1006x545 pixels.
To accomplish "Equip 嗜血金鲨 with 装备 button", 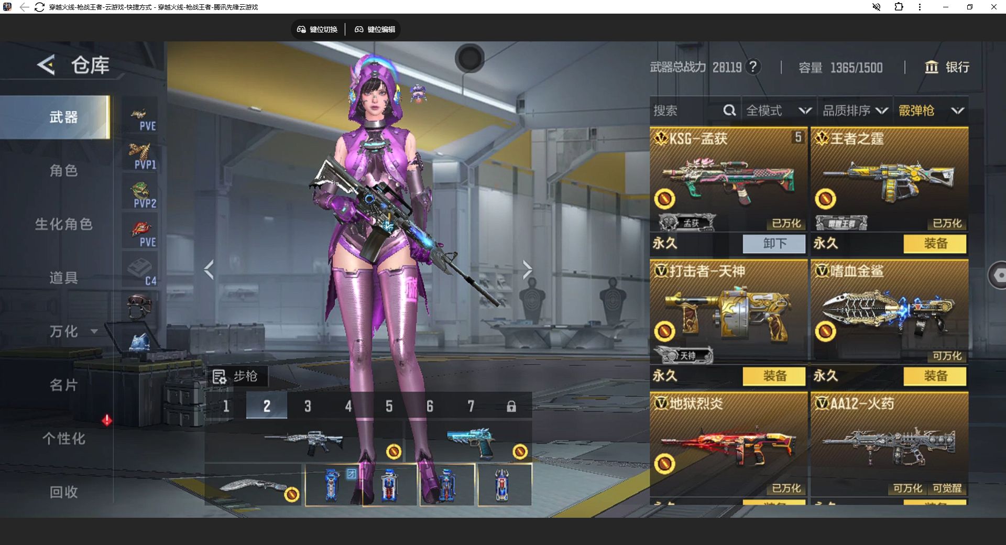I will click(x=935, y=376).
